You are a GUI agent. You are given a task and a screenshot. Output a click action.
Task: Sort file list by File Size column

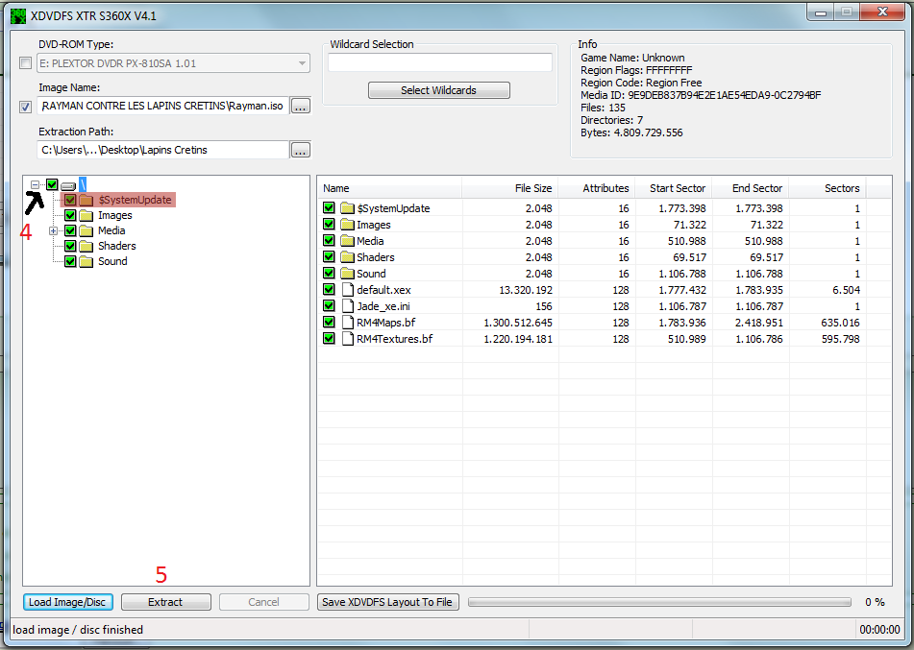pyautogui.click(x=510, y=188)
